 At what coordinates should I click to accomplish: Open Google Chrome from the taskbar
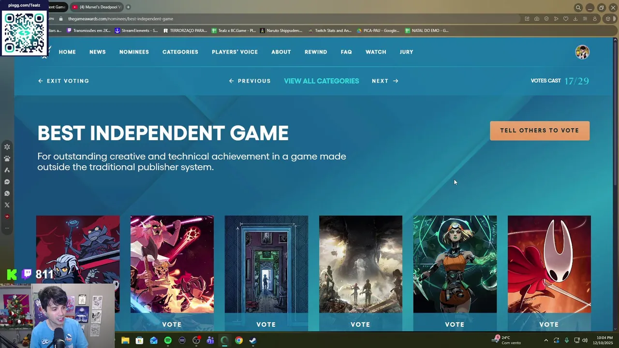239,340
